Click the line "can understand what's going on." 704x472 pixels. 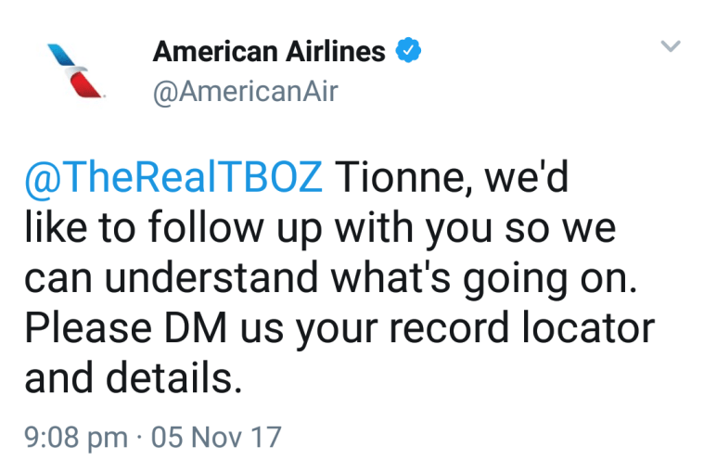pyautogui.click(x=331, y=278)
